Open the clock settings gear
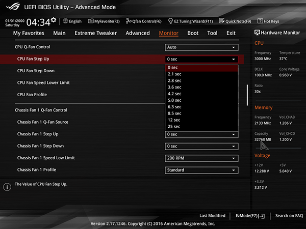The width and height of the screenshot is (306, 229). (54, 20)
